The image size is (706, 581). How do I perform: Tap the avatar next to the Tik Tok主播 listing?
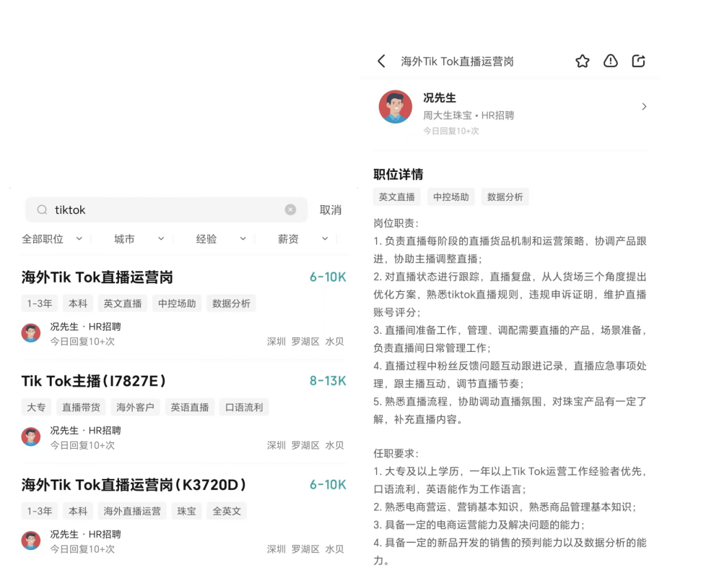click(30, 436)
